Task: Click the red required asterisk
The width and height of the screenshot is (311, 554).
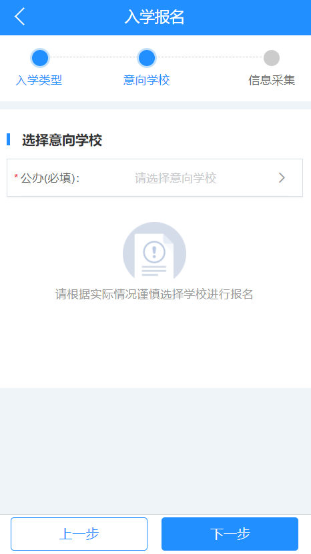Action: coord(16,177)
